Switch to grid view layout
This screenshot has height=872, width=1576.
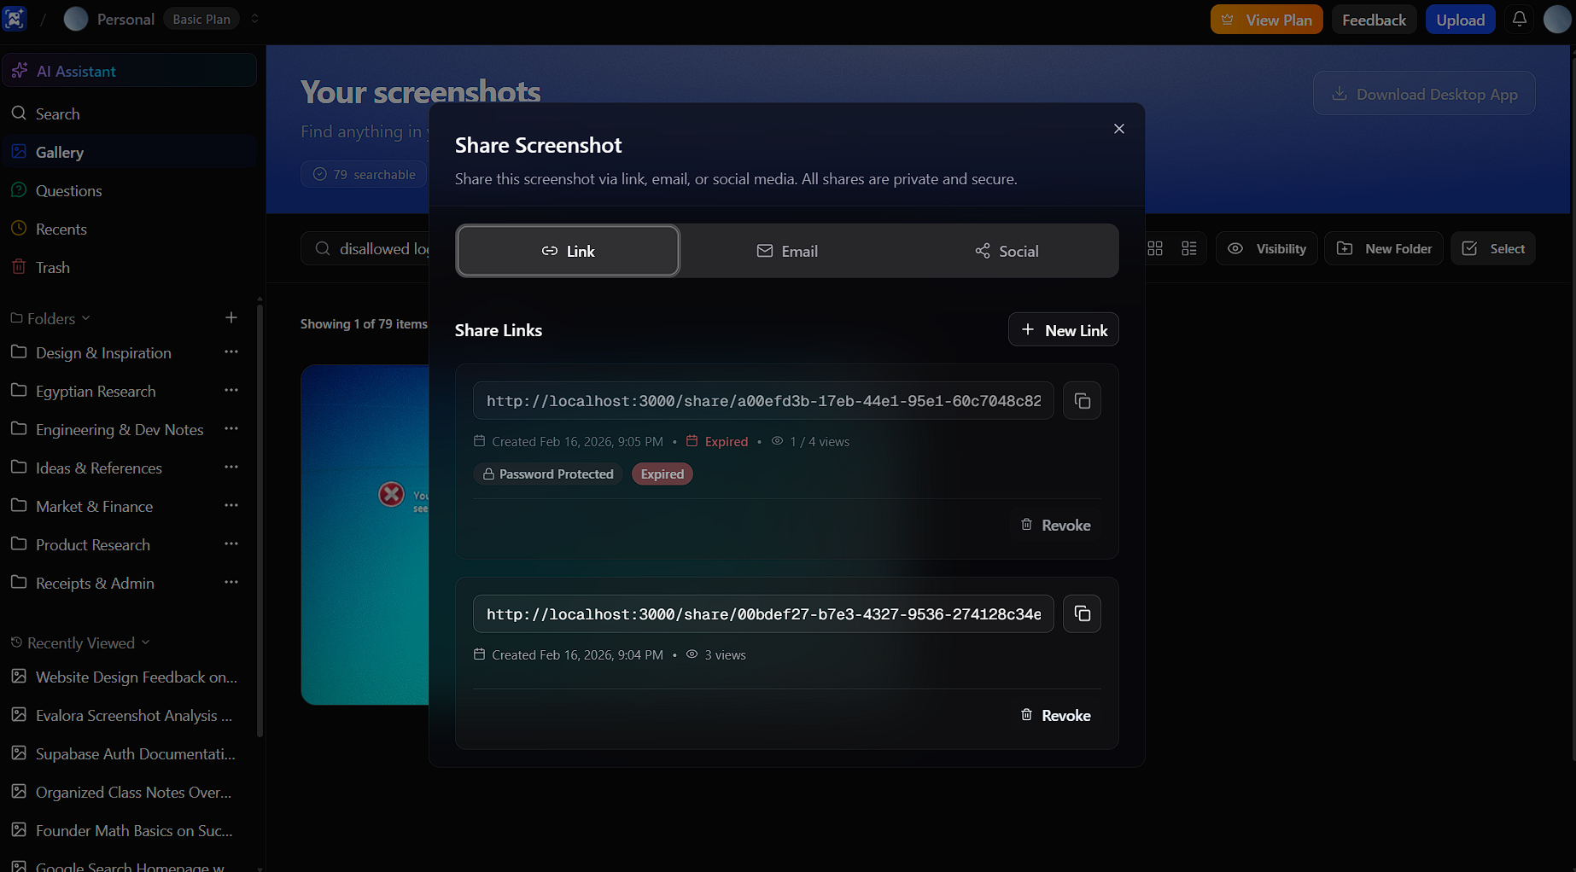1155,248
